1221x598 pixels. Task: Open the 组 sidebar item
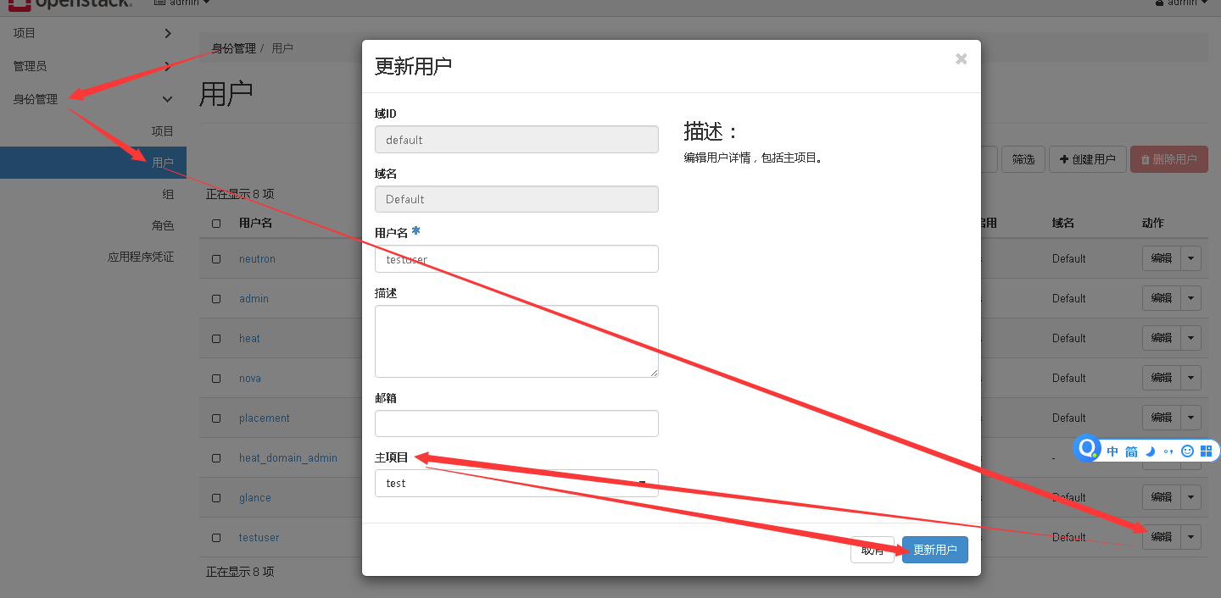point(168,194)
